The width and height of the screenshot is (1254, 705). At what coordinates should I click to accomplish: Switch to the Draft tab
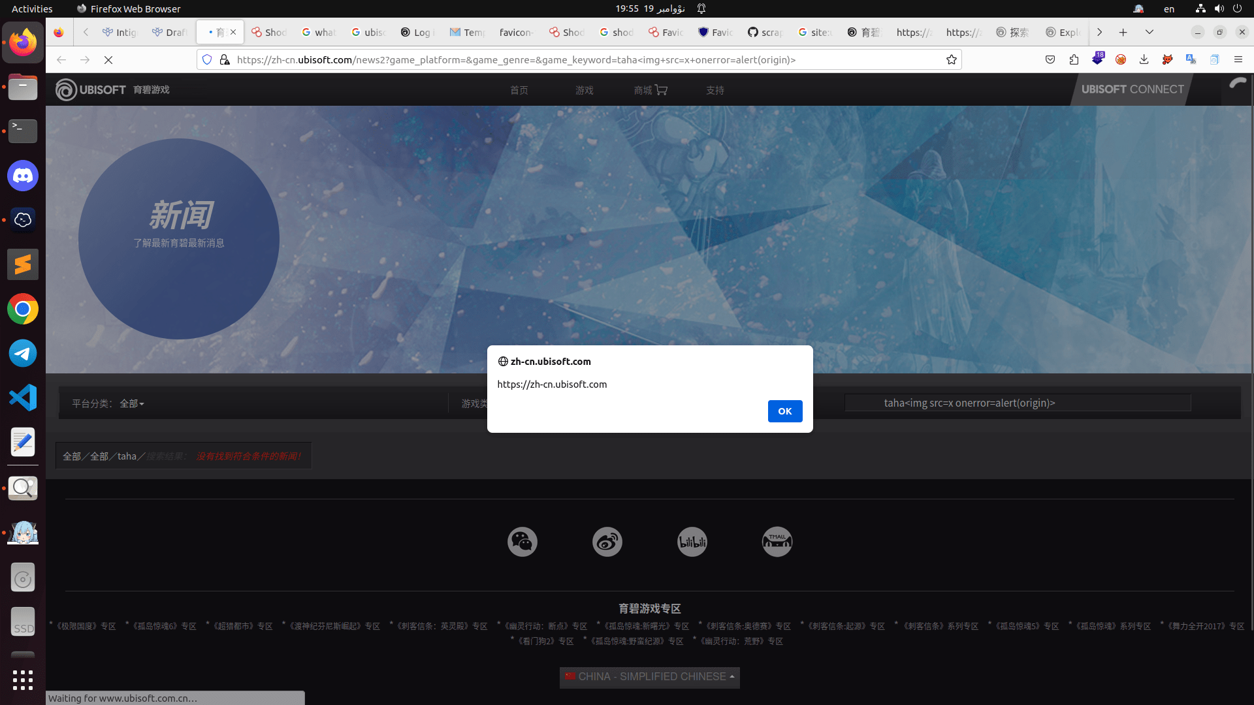coord(170,32)
